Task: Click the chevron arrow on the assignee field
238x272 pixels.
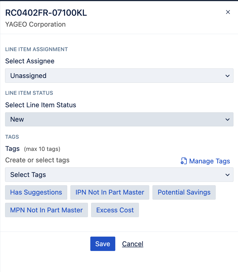Action: click(x=227, y=76)
